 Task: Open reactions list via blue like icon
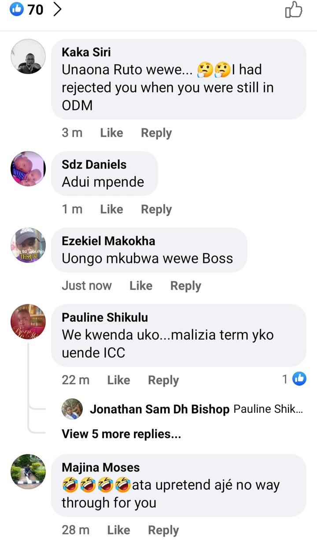[x=17, y=9]
